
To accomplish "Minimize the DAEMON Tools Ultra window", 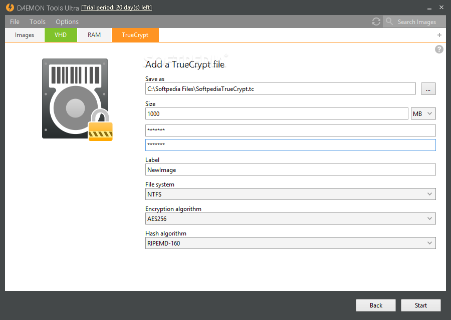I will tap(429, 7).
